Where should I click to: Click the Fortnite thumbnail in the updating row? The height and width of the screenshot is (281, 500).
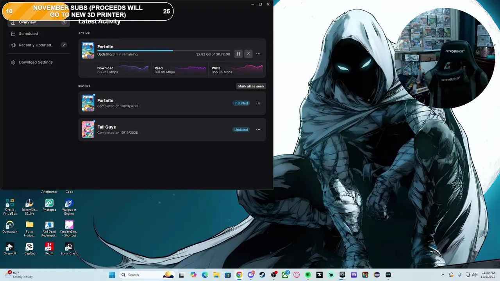pos(88,50)
